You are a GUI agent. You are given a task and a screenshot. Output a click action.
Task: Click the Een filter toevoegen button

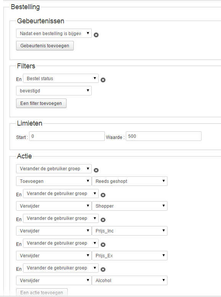pyautogui.click(x=41, y=103)
